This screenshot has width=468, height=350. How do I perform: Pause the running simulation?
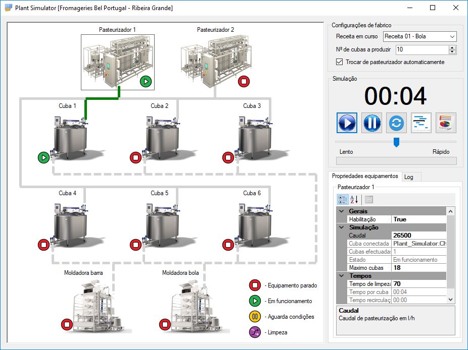coord(371,123)
